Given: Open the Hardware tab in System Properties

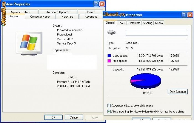Looking at the screenshot, I should [67, 17].
